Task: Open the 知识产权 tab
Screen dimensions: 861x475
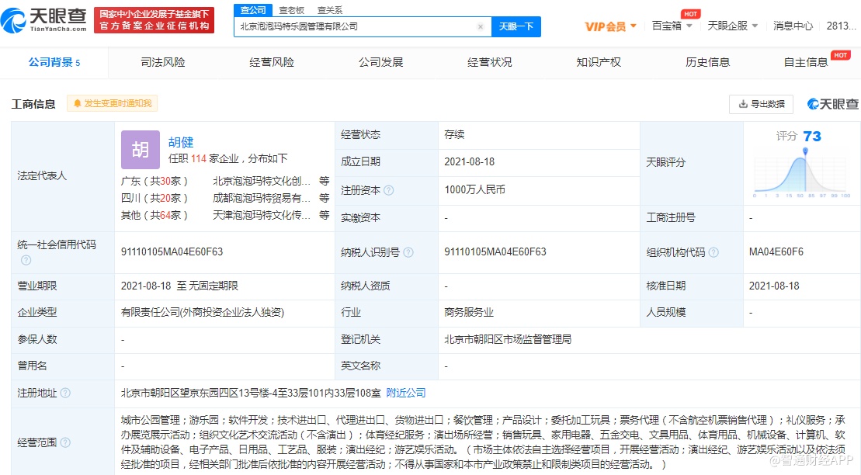Action: (599, 62)
